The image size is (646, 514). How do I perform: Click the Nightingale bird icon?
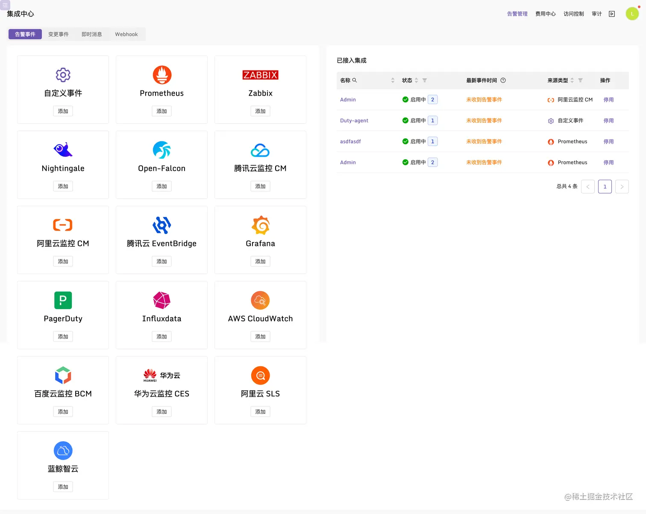[x=63, y=149]
